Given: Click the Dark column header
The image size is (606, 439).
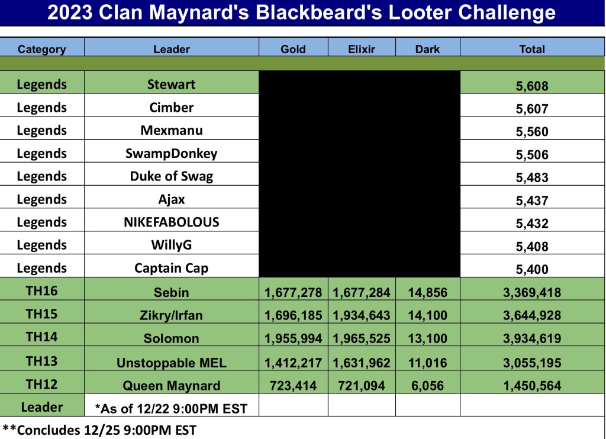Looking at the screenshot, I should point(427,49).
